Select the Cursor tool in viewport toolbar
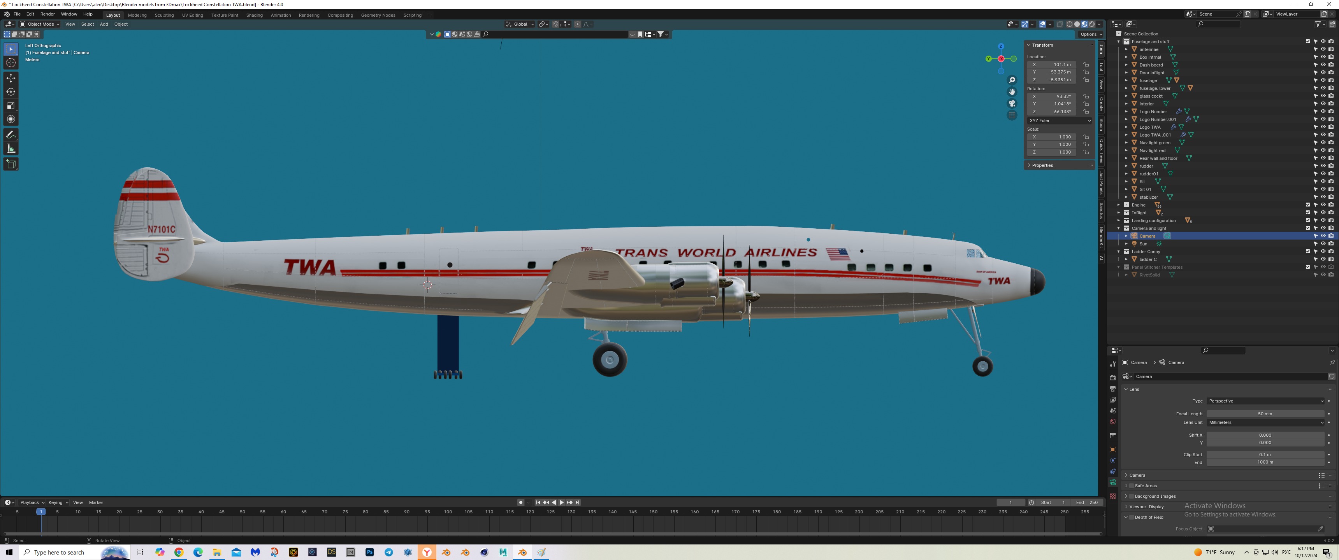The height and width of the screenshot is (560, 1339). click(x=11, y=63)
